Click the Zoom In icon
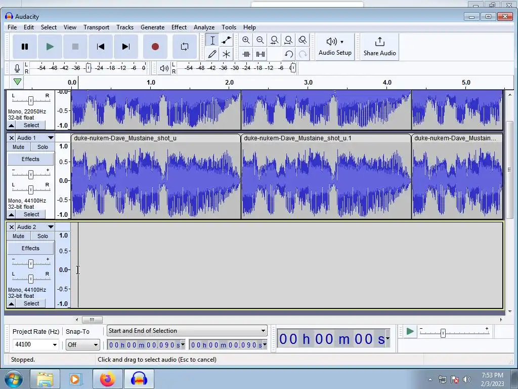The image size is (518, 389). 246,41
